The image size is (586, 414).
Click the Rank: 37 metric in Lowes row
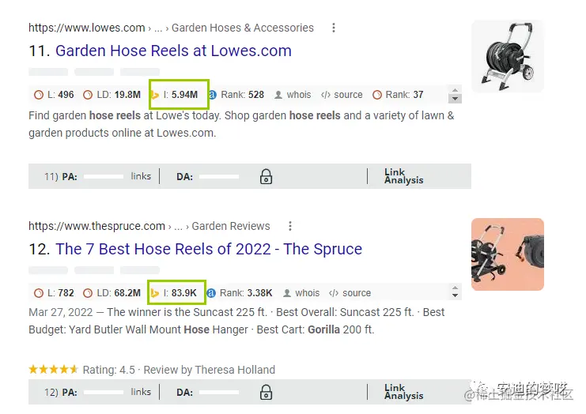click(x=398, y=95)
